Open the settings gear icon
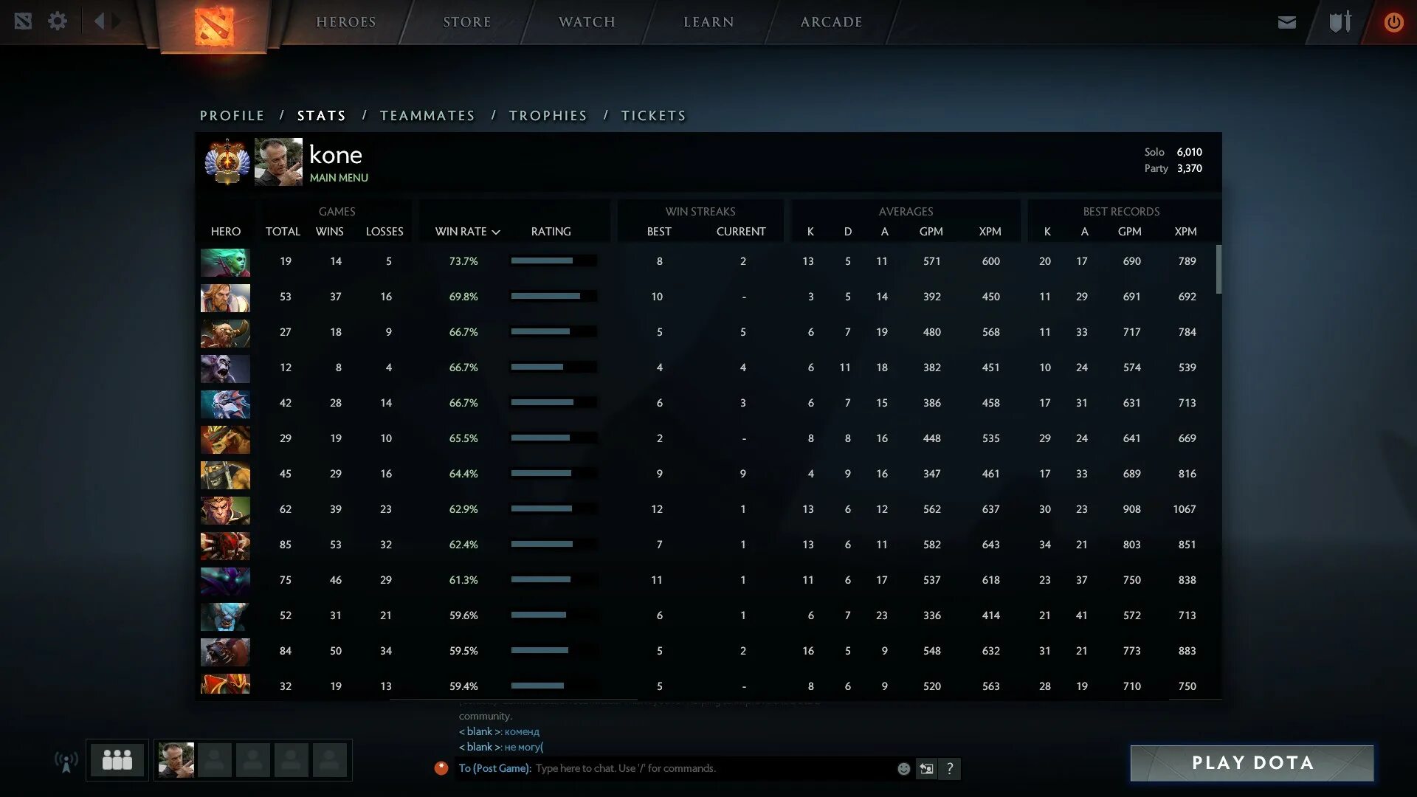Image resolution: width=1417 pixels, height=797 pixels. 58,21
